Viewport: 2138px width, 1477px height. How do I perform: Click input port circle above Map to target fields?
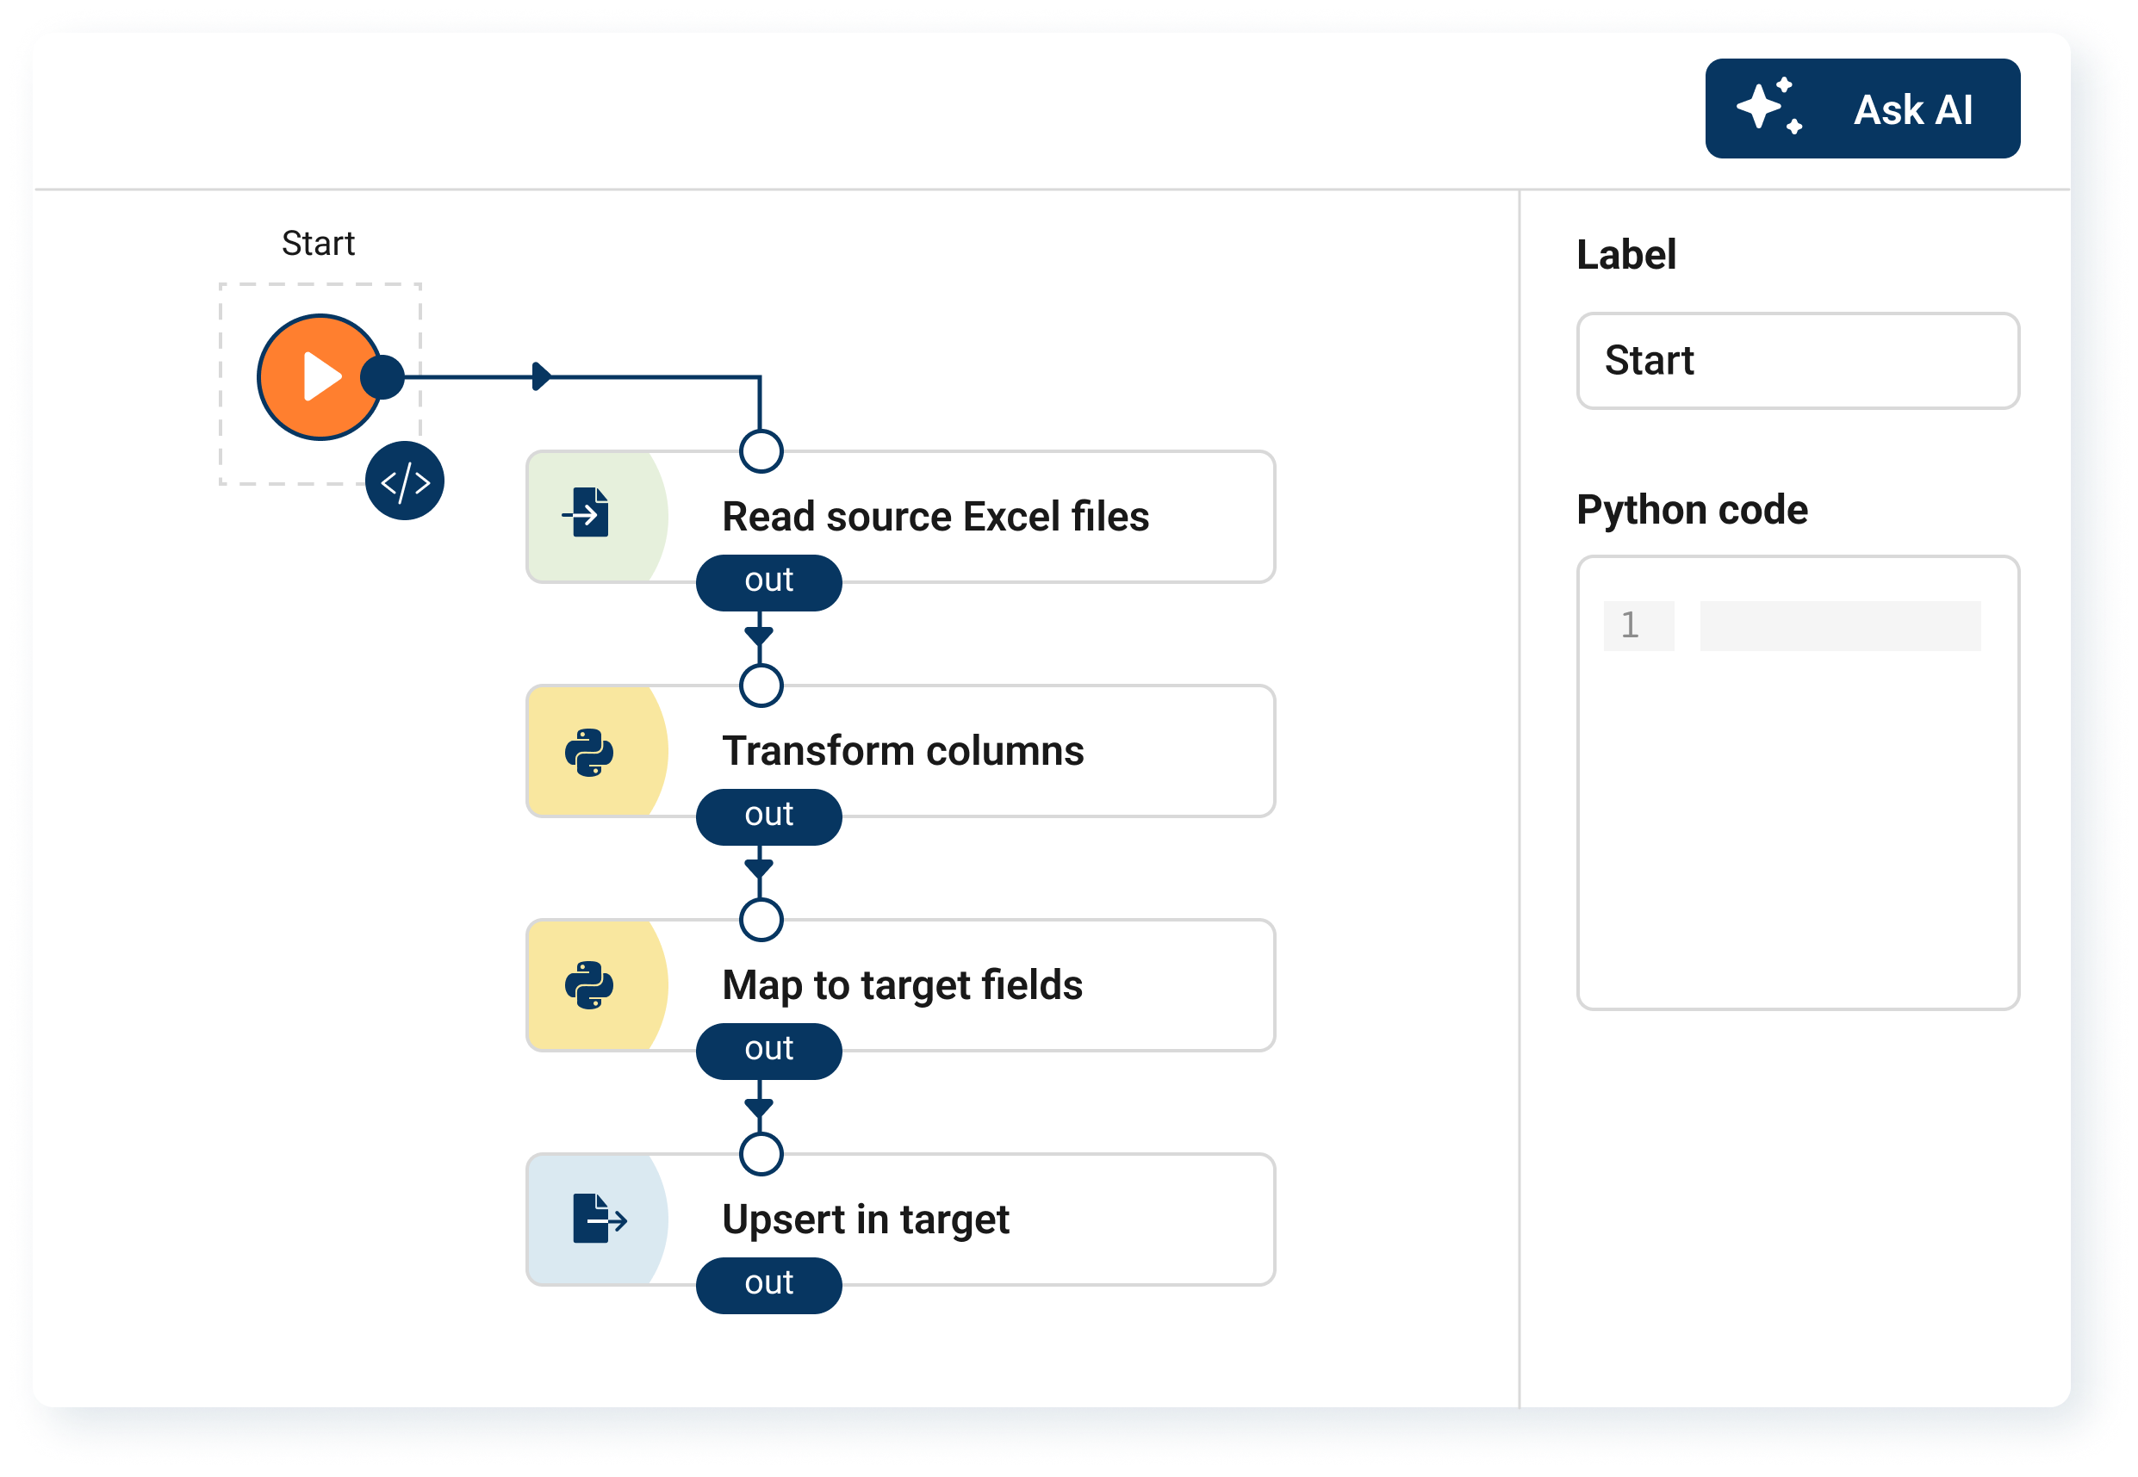coord(761,920)
